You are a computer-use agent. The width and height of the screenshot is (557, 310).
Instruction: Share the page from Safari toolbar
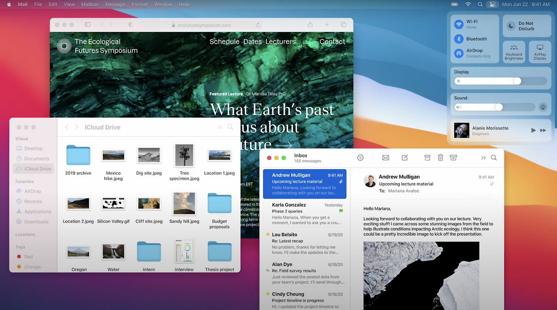[x=310, y=25]
